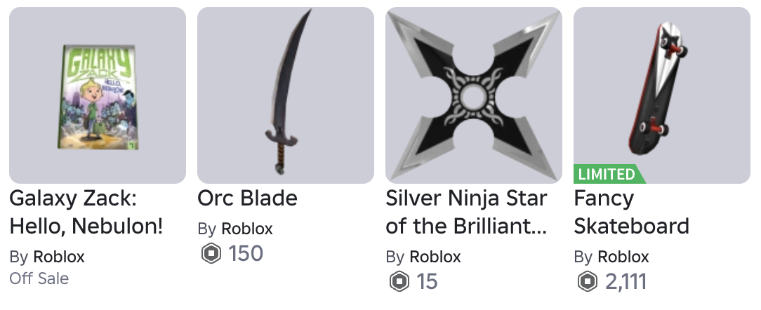This screenshot has height=310, width=761.
Task: Click Roblox creator link under Galaxy Zack
Action: 59,257
